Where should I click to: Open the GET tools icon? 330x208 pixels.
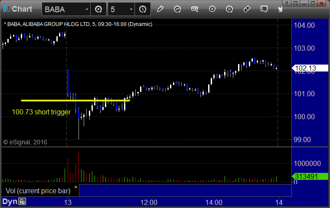click(x=195, y=9)
